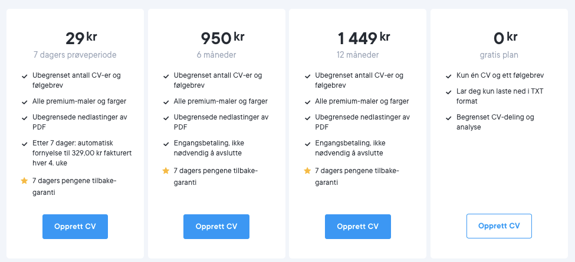Select the 0 kr price heading
The width and height of the screenshot is (575, 262).
point(505,38)
